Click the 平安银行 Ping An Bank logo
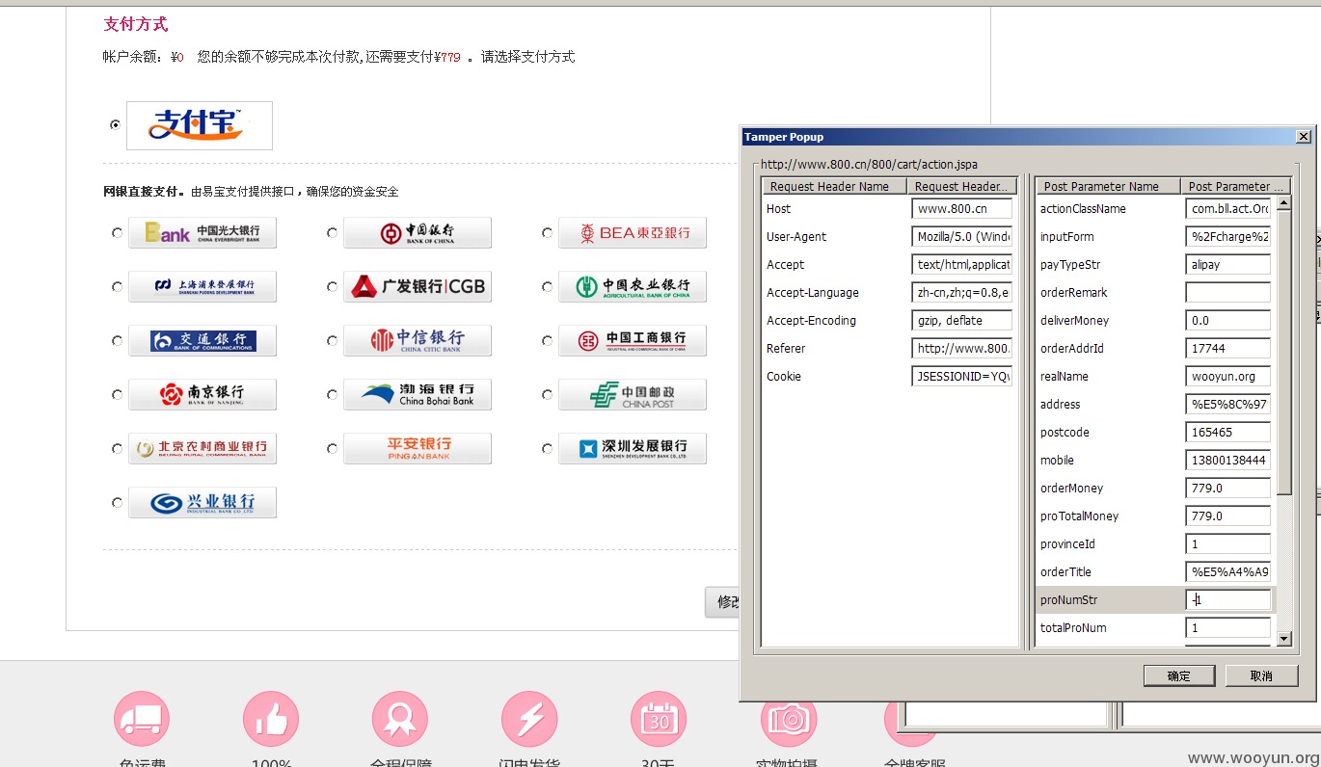This screenshot has height=767, width=1321. point(418,448)
